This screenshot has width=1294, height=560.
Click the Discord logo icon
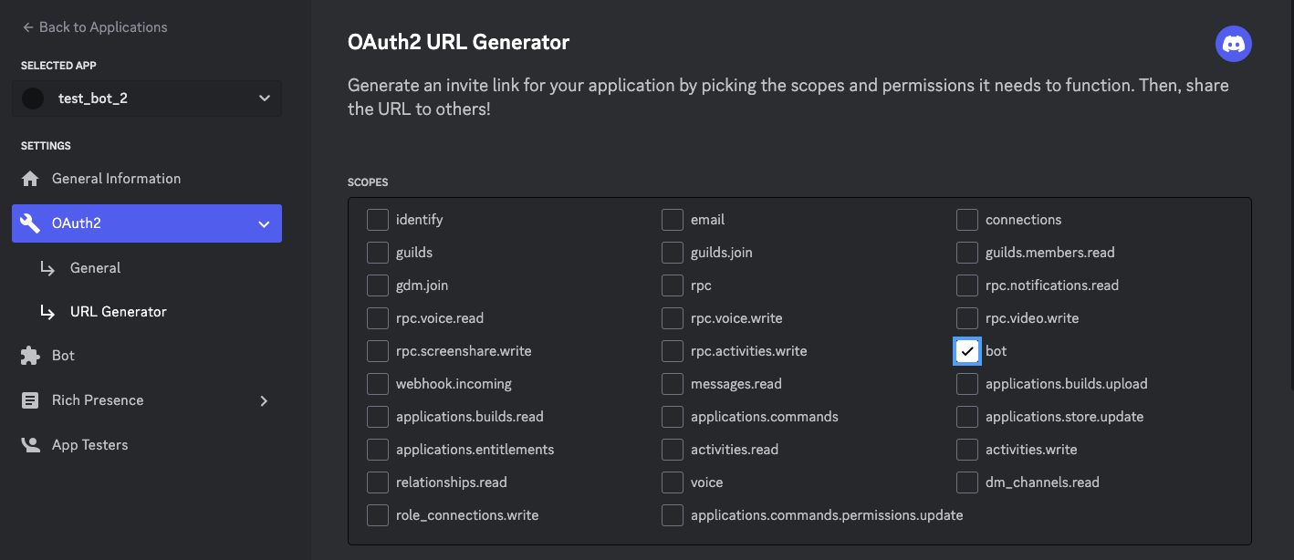click(1233, 44)
